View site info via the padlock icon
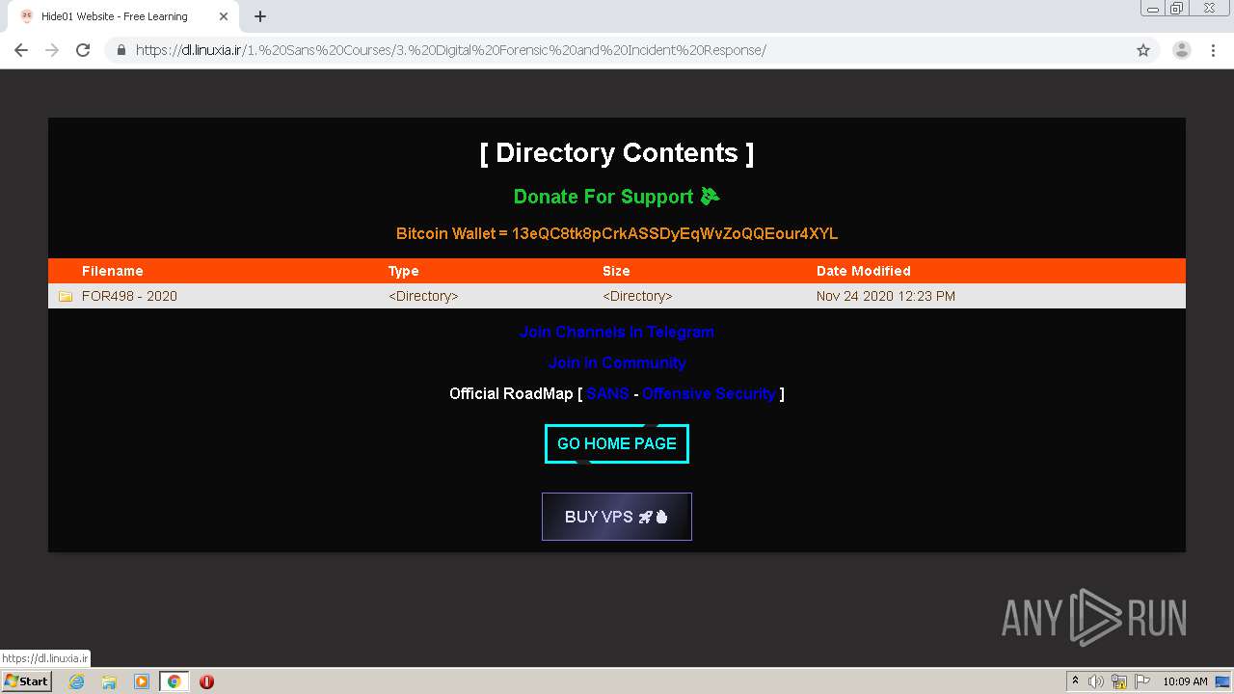This screenshot has height=694, width=1234. point(121,50)
